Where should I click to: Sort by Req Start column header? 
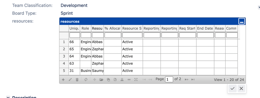click(x=187, y=28)
